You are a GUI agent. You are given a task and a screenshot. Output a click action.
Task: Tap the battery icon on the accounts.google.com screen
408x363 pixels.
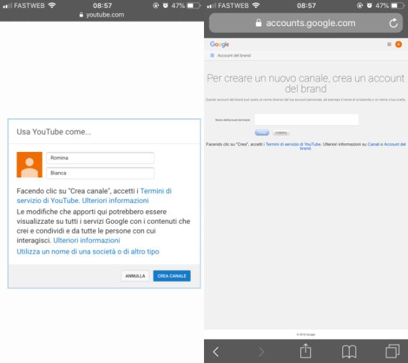tap(398, 5)
